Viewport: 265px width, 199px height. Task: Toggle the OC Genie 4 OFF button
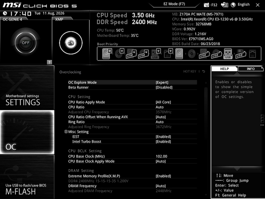pyautogui.click(x=26, y=43)
